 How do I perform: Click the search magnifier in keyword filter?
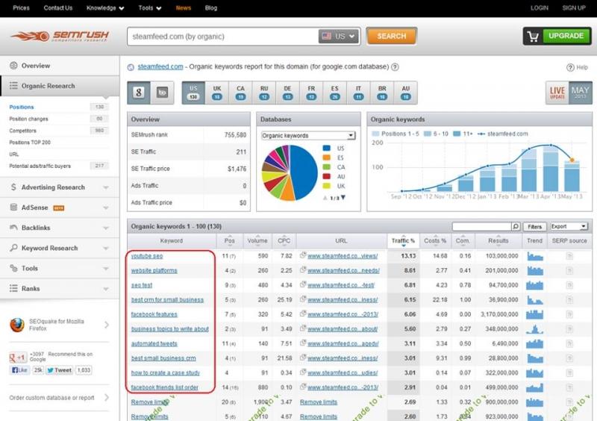515,226
